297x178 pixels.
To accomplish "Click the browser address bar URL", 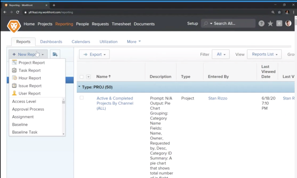I will coord(51,12).
